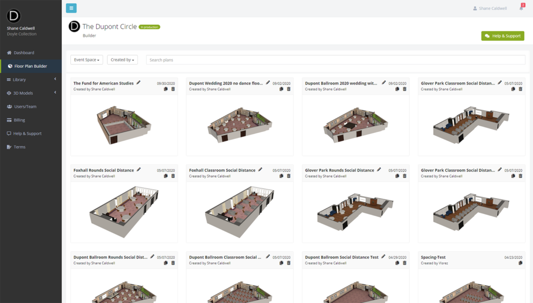The height and width of the screenshot is (303, 533).
Task: Delete The Fund for American Studies plan
Action: coord(173,89)
